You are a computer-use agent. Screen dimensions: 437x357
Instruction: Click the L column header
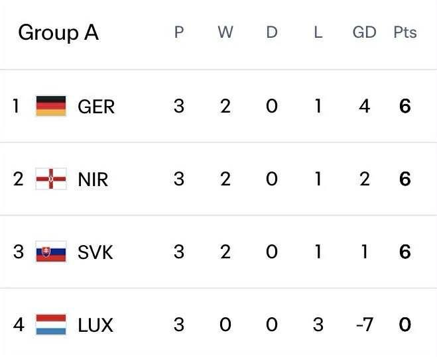318,32
